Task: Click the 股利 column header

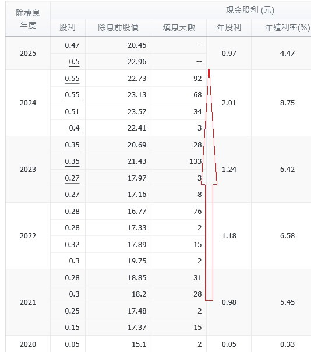Action: point(68,27)
